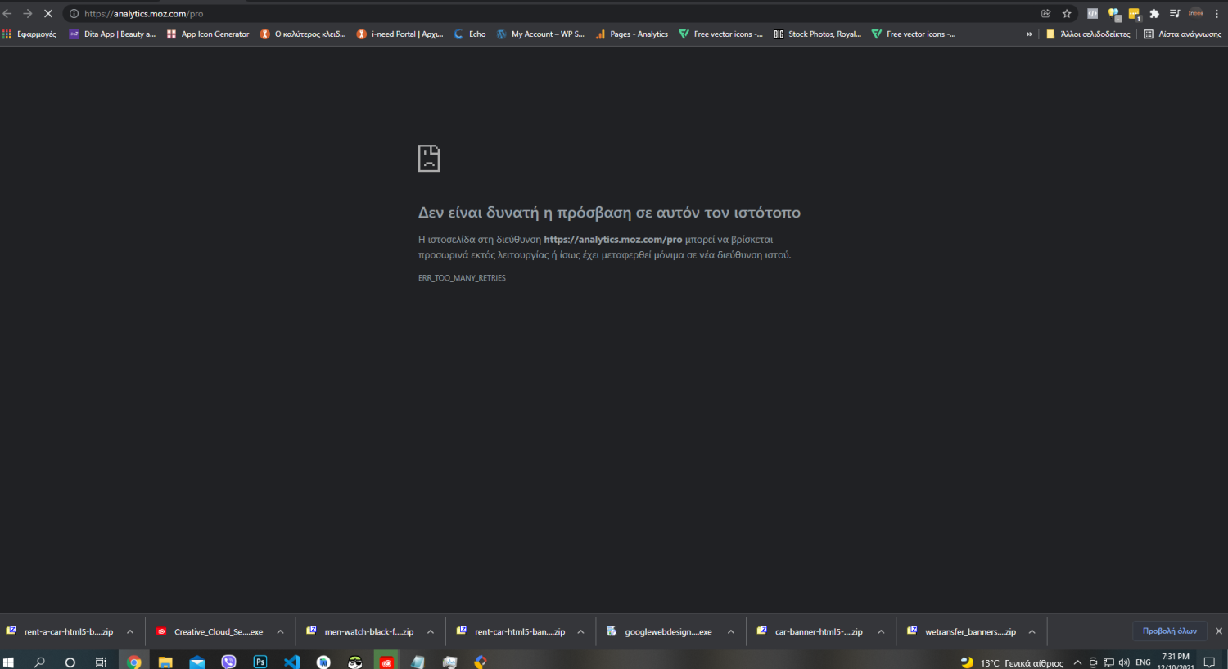The width and height of the screenshot is (1228, 669).
Task: Expand options for Creative_Cloud exe download
Action: (280, 631)
